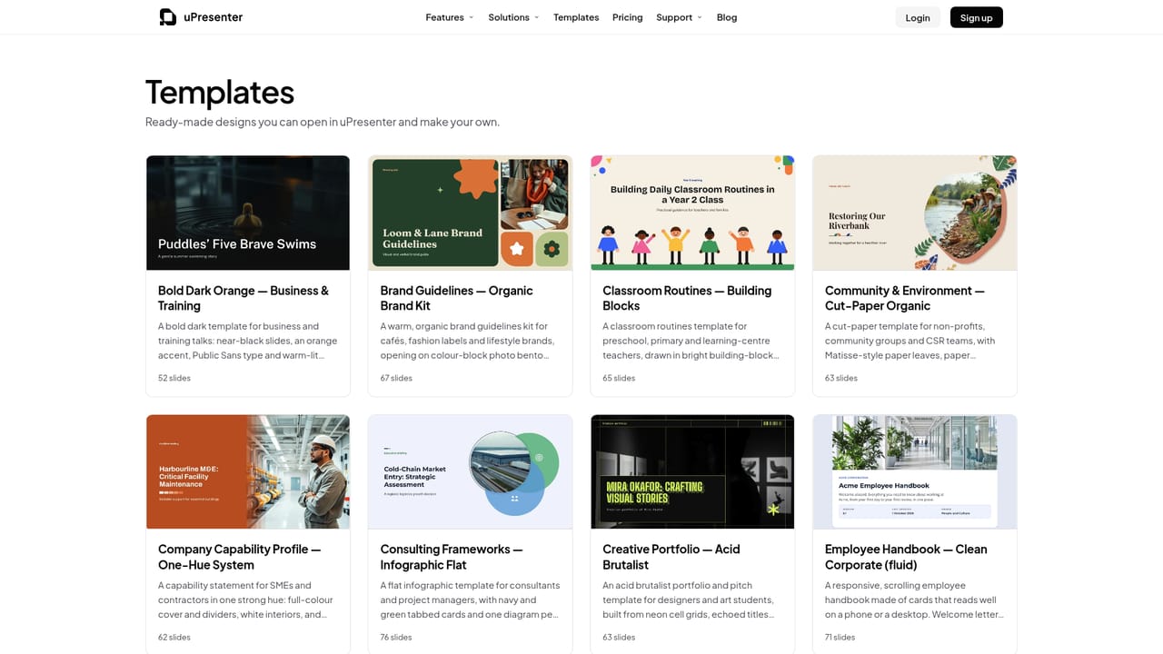Go to the Pricing page

coord(627,17)
